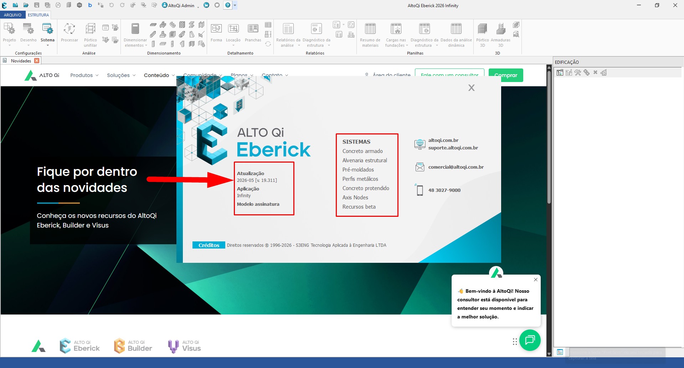This screenshot has width=684, height=368.
Task: Switch to the ARQUIVO ribbon tab
Action: pyautogui.click(x=12, y=15)
